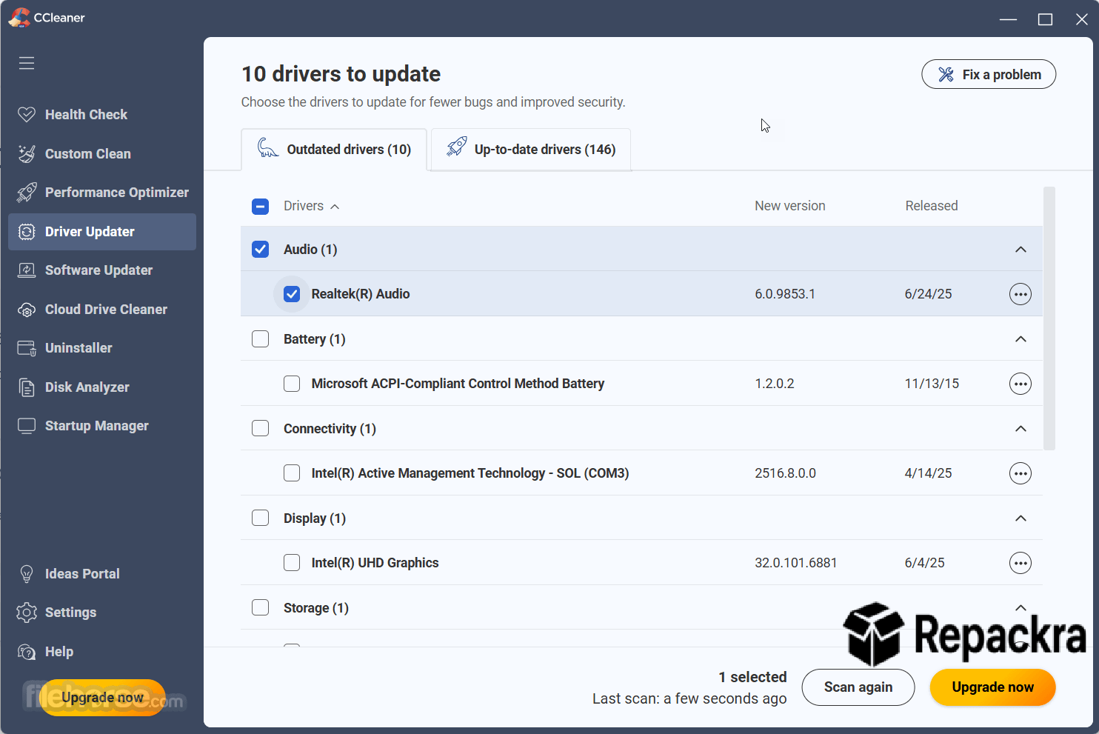Open more options for Microsoft ACPI battery driver
The image size is (1099, 734).
tap(1020, 384)
